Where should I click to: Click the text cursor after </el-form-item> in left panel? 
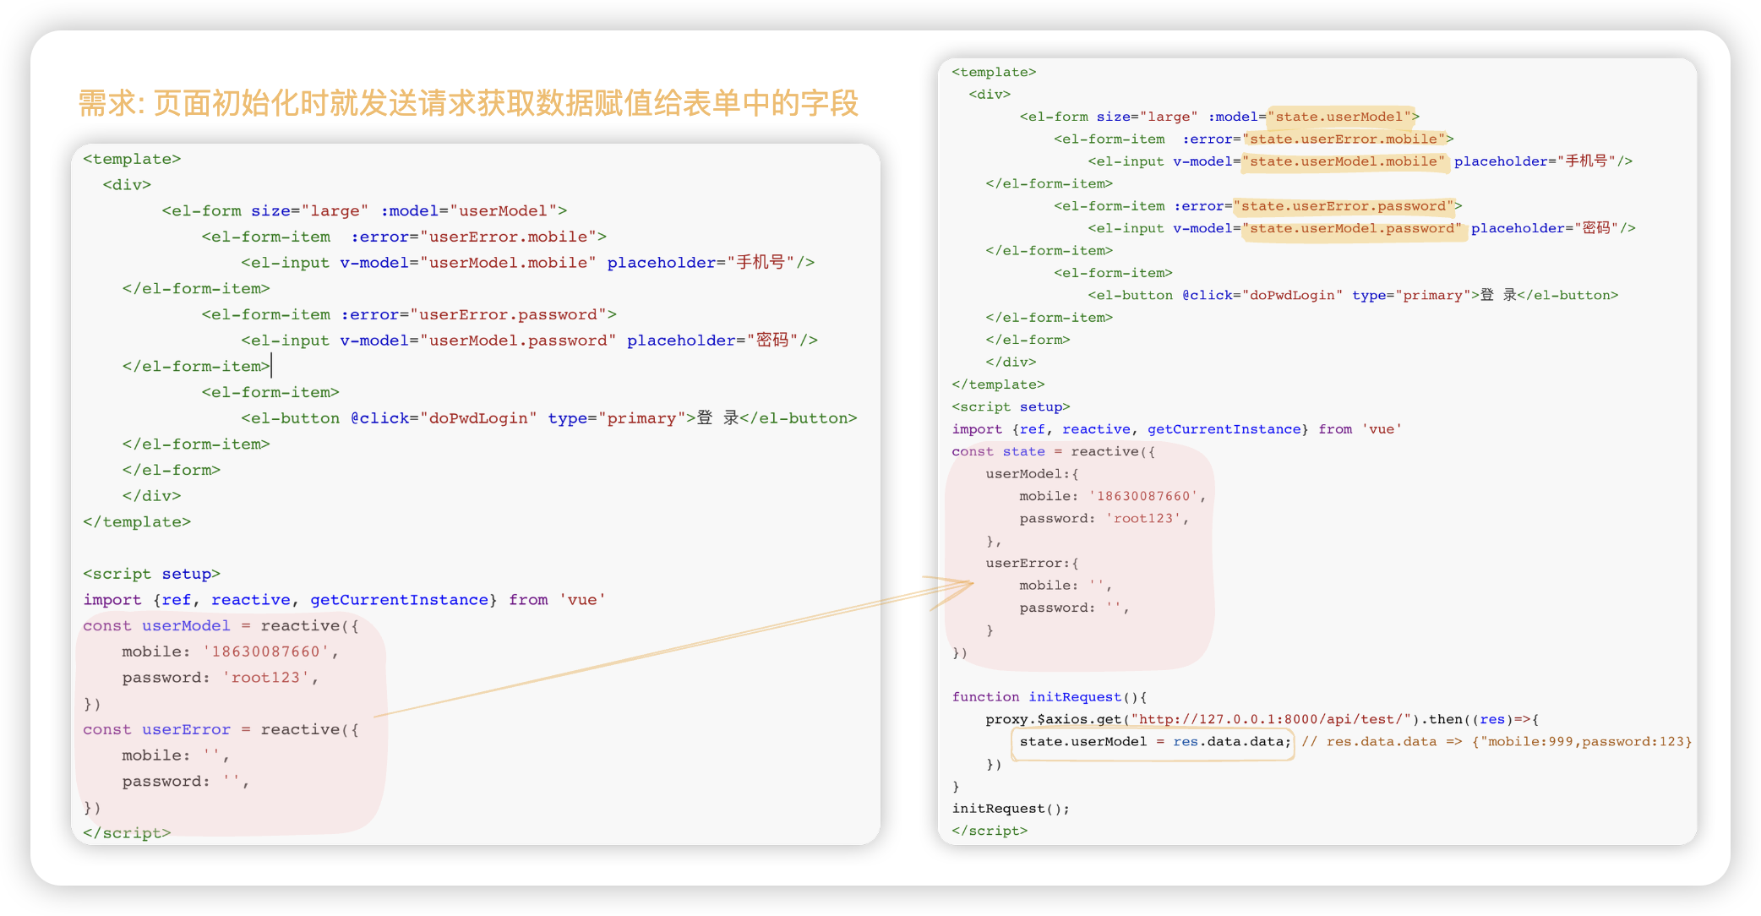[x=271, y=366]
